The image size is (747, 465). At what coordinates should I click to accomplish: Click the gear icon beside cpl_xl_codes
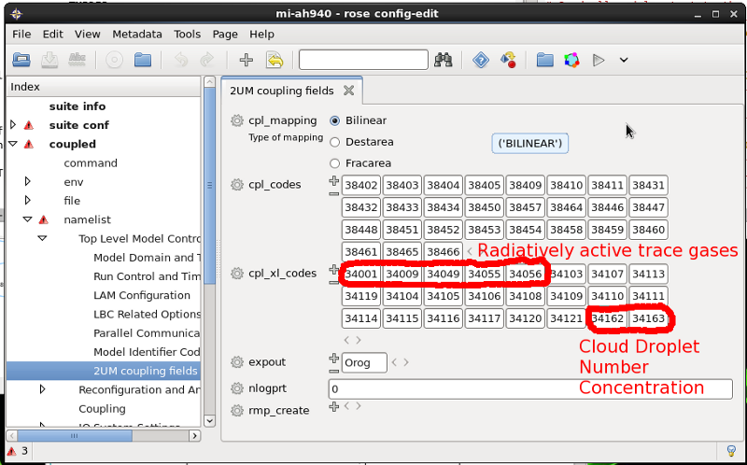(237, 274)
